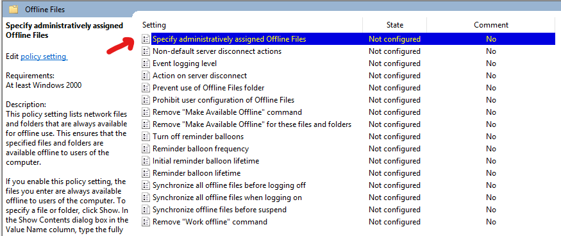Select Synchronize all offline files when logging on
Image resolution: width=561 pixels, height=236 pixels.
(x=227, y=198)
